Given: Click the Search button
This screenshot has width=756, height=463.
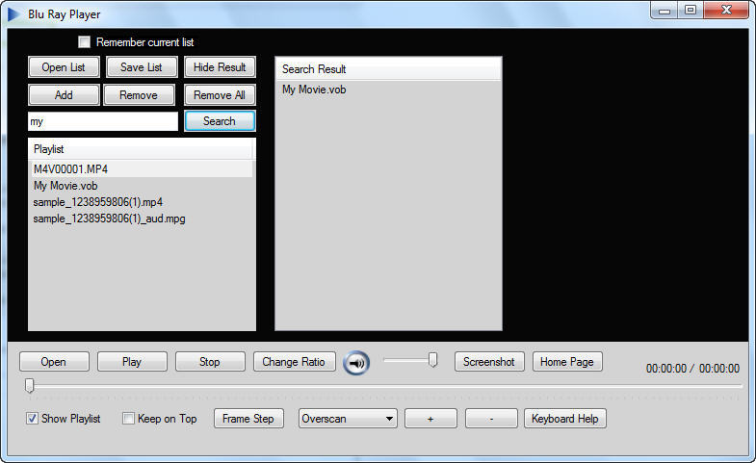Looking at the screenshot, I should (220, 121).
